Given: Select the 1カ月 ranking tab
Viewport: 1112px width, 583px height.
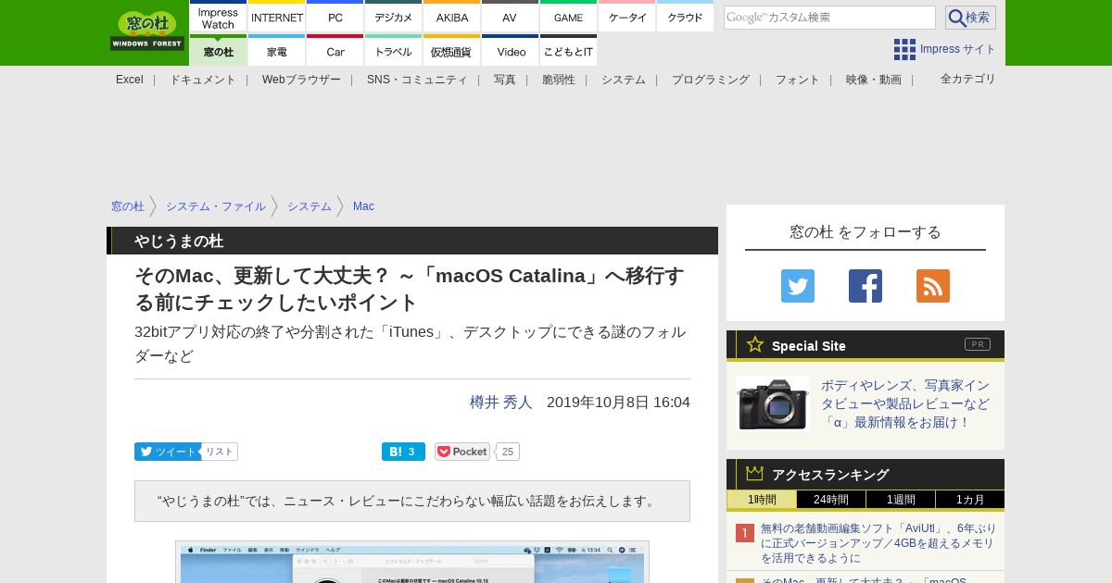Looking at the screenshot, I should pos(970,500).
